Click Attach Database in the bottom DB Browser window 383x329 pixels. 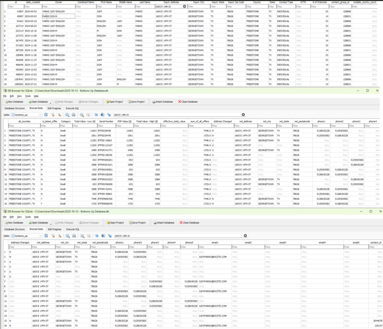point(164,222)
